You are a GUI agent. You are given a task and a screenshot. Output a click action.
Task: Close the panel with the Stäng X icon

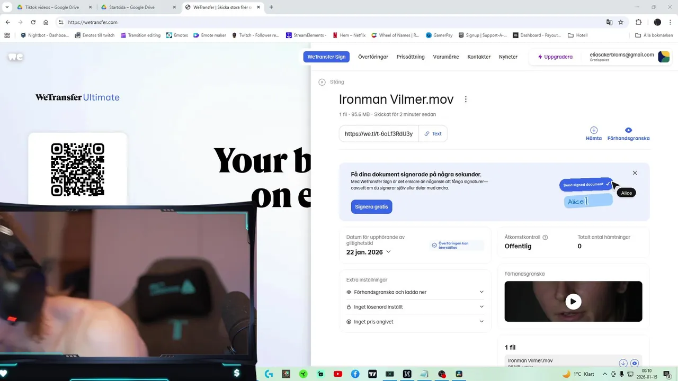click(322, 82)
